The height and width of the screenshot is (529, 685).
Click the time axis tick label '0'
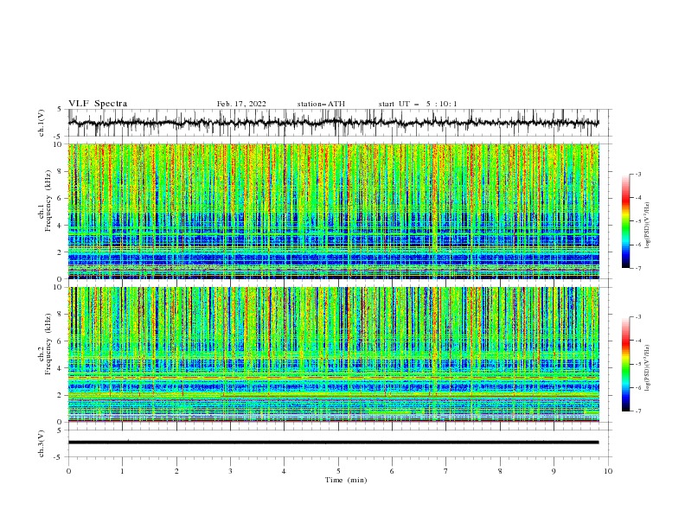click(x=68, y=471)
